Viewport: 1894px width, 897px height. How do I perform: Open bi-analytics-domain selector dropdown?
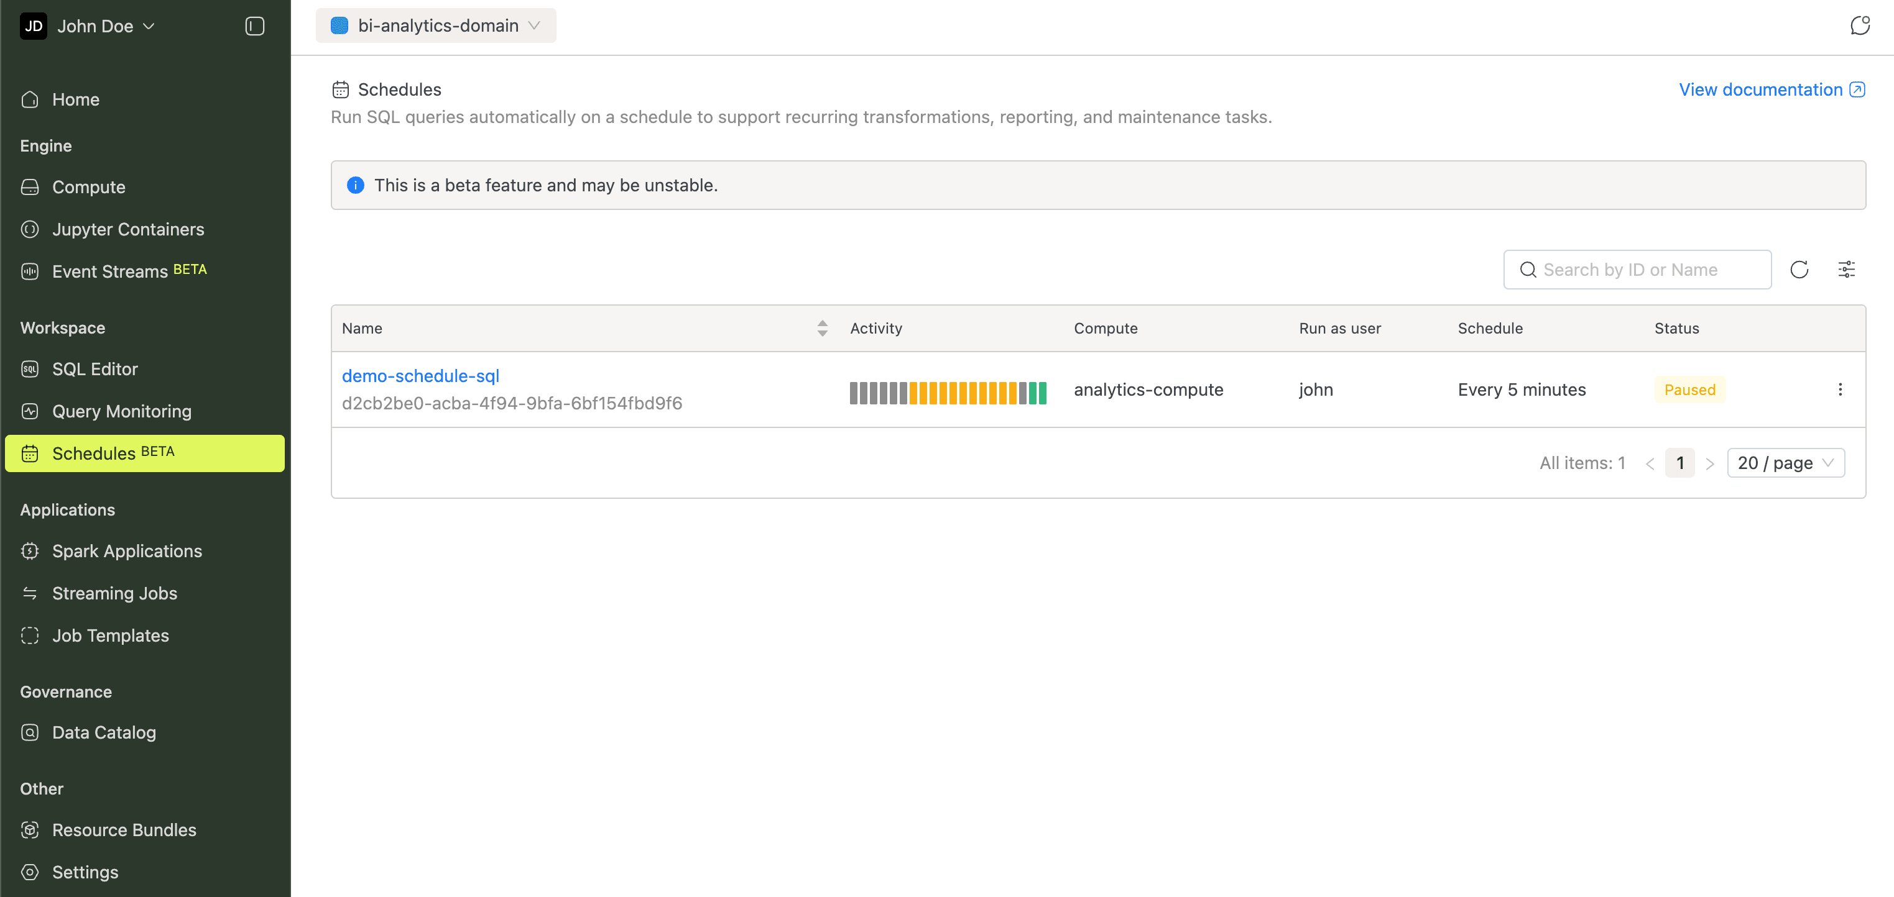point(436,25)
